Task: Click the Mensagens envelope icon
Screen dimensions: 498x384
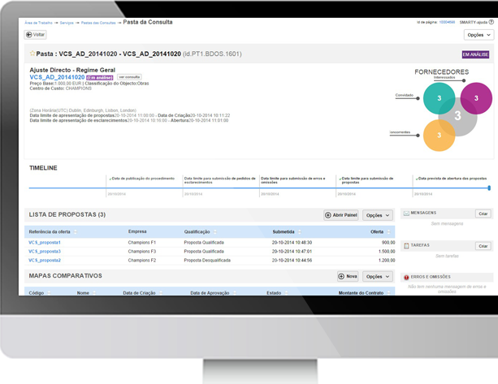Action: (406, 213)
